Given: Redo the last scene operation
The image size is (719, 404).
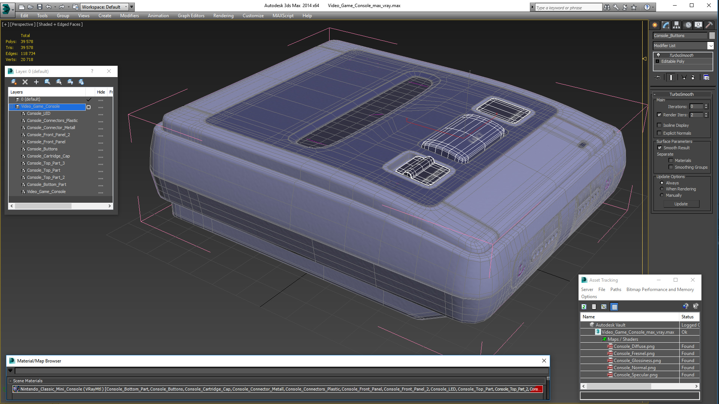Looking at the screenshot, I should pyautogui.click(x=62, y=7).
